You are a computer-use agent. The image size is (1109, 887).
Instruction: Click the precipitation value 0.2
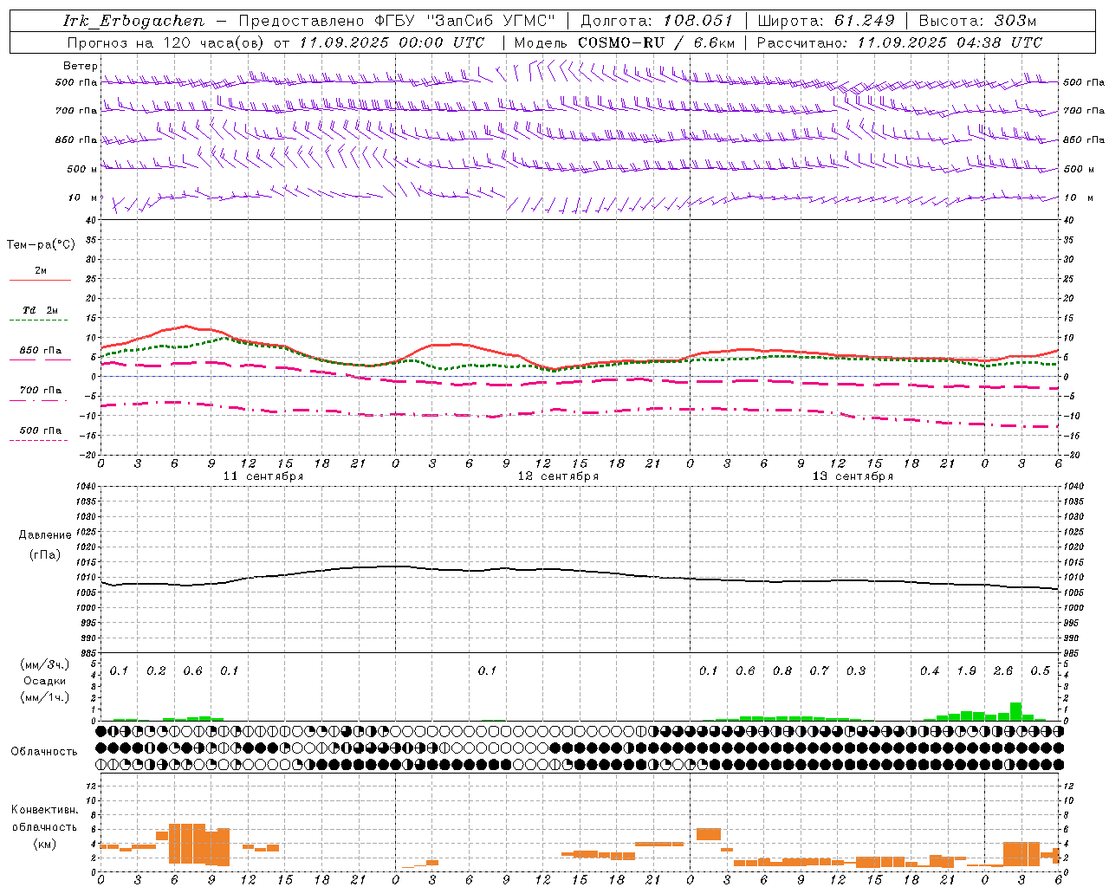coord(156,671)
